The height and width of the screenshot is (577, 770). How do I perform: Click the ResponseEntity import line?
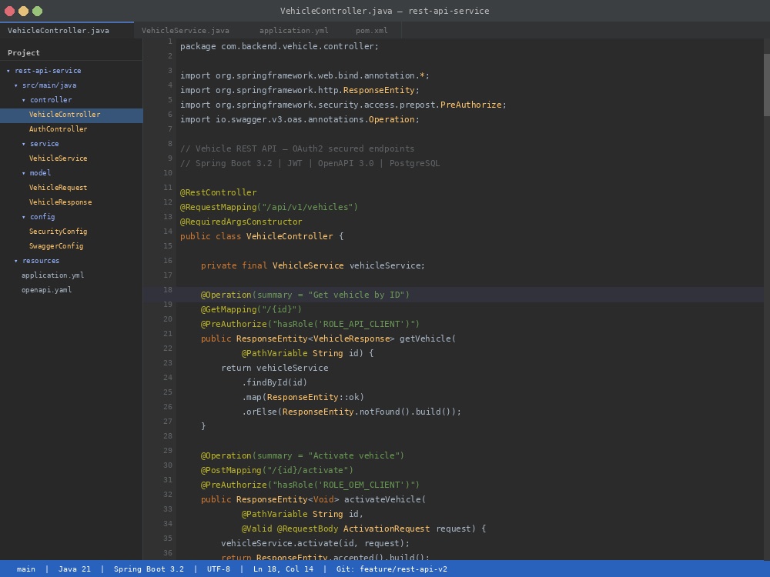coord(300,90)
